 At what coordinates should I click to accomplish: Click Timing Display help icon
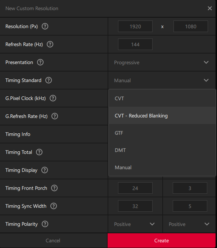pyautogui.click(x=45, y=170)
